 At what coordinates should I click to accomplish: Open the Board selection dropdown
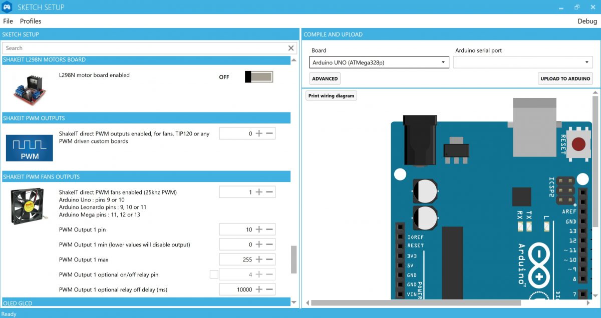379,62
